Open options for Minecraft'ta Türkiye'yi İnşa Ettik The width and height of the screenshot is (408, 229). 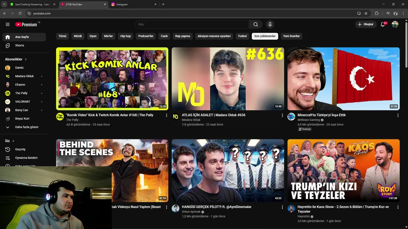pyautogui.click(x=398, y=115)
